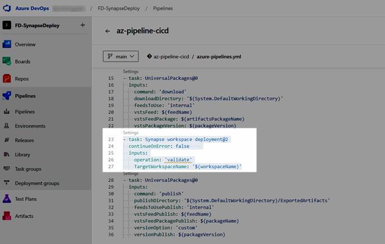Click line 19 'feedsToUse: internal' text
385x244 pixels.
(x=164, y=105)
